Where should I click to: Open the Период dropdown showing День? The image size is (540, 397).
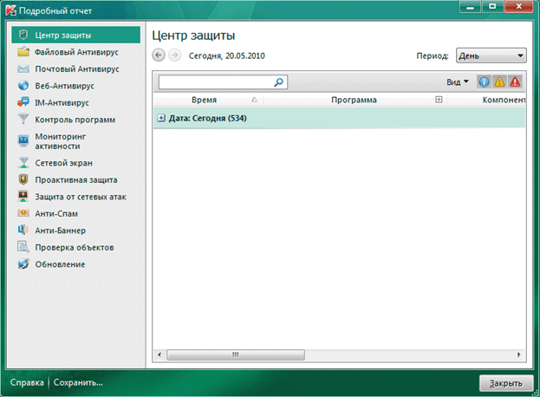tap(491, 55)
